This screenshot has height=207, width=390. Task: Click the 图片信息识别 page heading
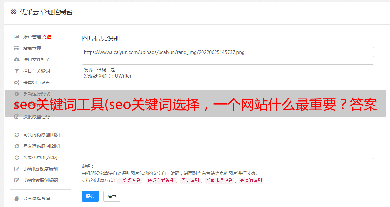tap(100, 38)
